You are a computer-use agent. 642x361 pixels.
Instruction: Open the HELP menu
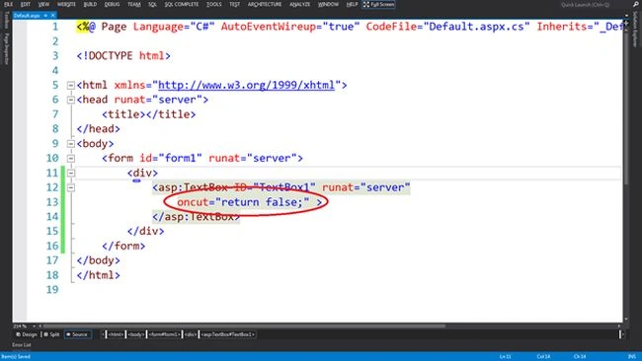click(x=352, y=4)
